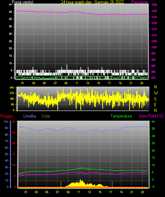The height and width of the screenshot is (197, 165).
Task: Click the S marker on wind direction axis
Action: click(155, 99)
